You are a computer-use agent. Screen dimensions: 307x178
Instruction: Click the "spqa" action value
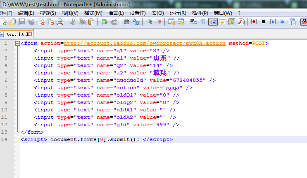click(172, 88)
